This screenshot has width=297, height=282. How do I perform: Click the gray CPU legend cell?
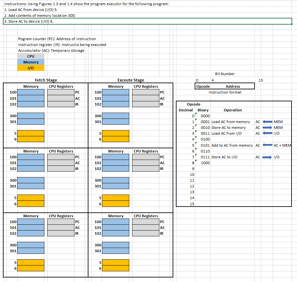point(31,56)
